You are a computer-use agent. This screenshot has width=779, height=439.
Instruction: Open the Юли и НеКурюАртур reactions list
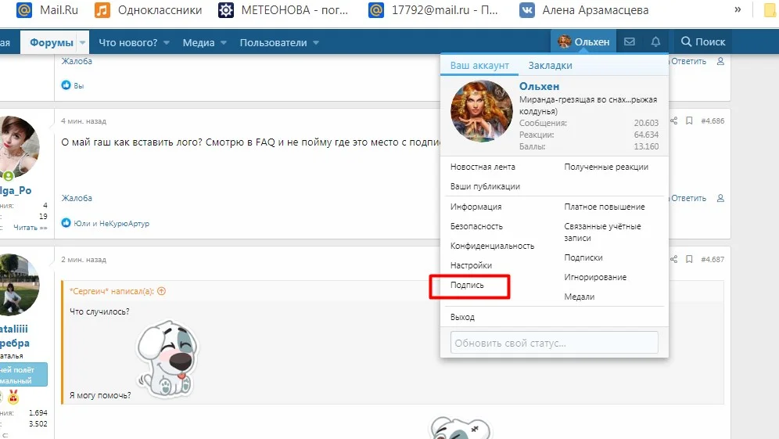pyautogui.click(x=111, y=224)
